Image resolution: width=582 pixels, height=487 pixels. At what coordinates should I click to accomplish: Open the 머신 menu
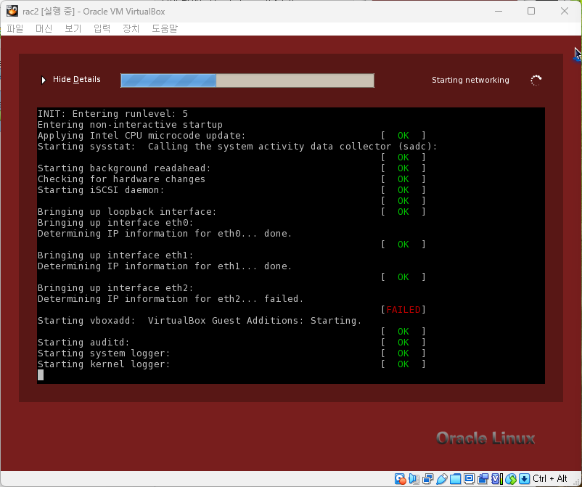[x=44, y=28]
